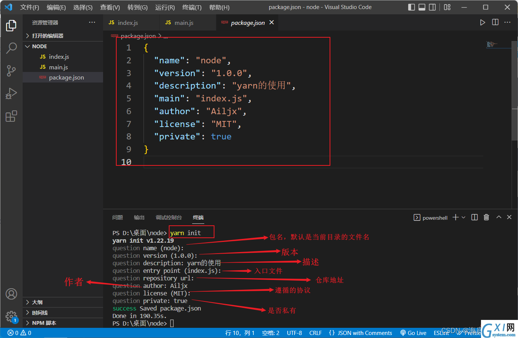Open editor More Actions ellipsis

pos(507,23)
